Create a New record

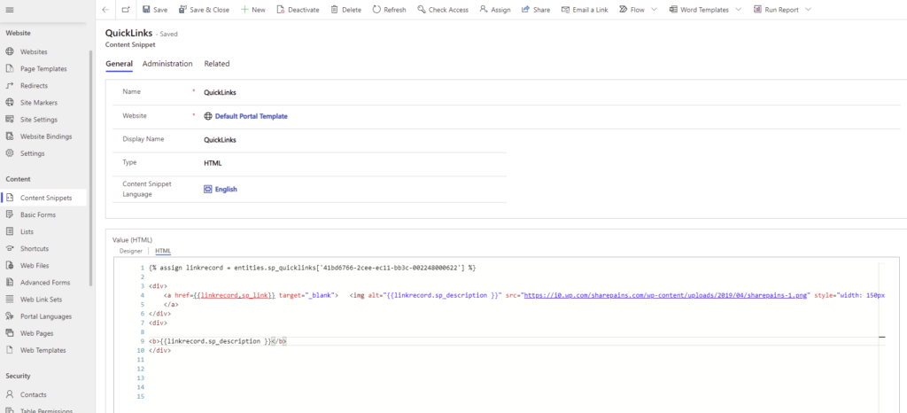tap(252, 10)
